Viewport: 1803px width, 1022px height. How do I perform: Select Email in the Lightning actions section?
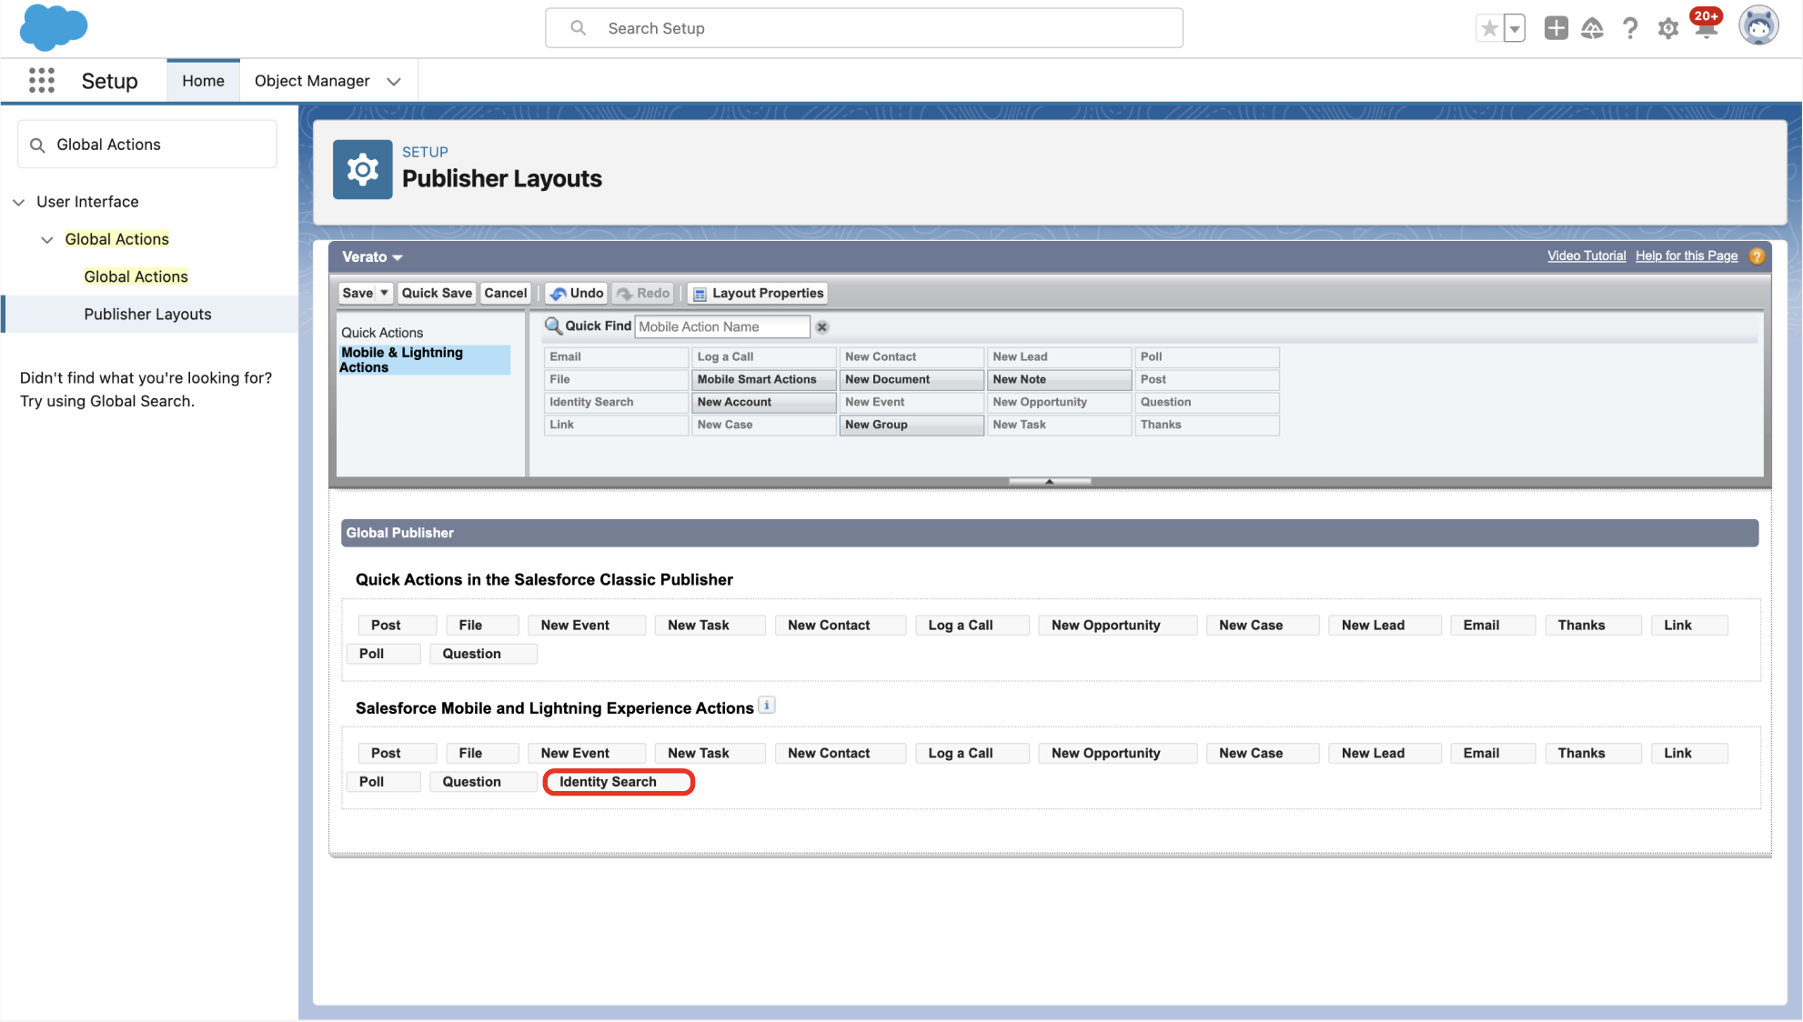pos(1492,754)
